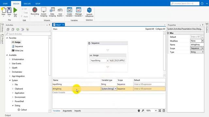The height and width of the screenshot is (117, 209).
Task: Open Manage Variables tool
Action: (79, 12)
